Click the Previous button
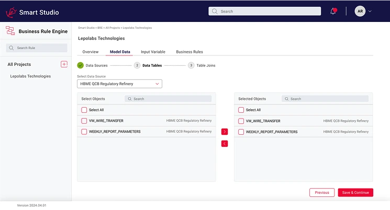Screen dimensions: 390x210 [x=322, y=192]
